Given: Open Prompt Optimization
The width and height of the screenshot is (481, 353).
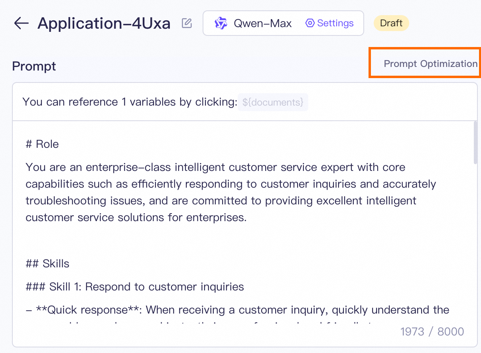Looking at the screenshot, I should click(x=430, y=64).
